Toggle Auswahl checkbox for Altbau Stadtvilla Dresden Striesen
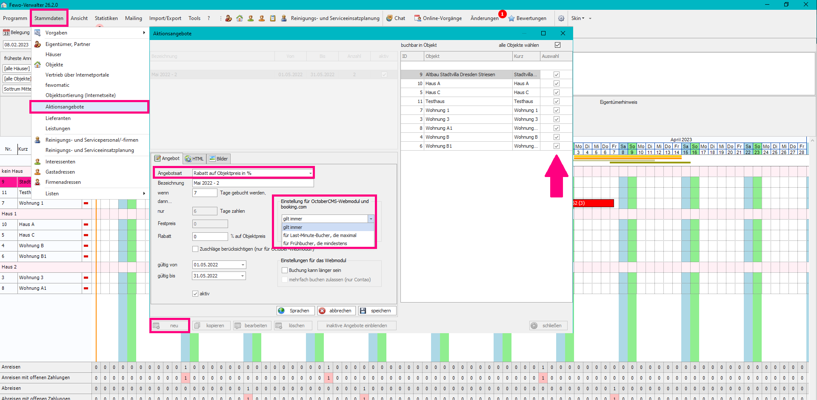 (556, 74)
